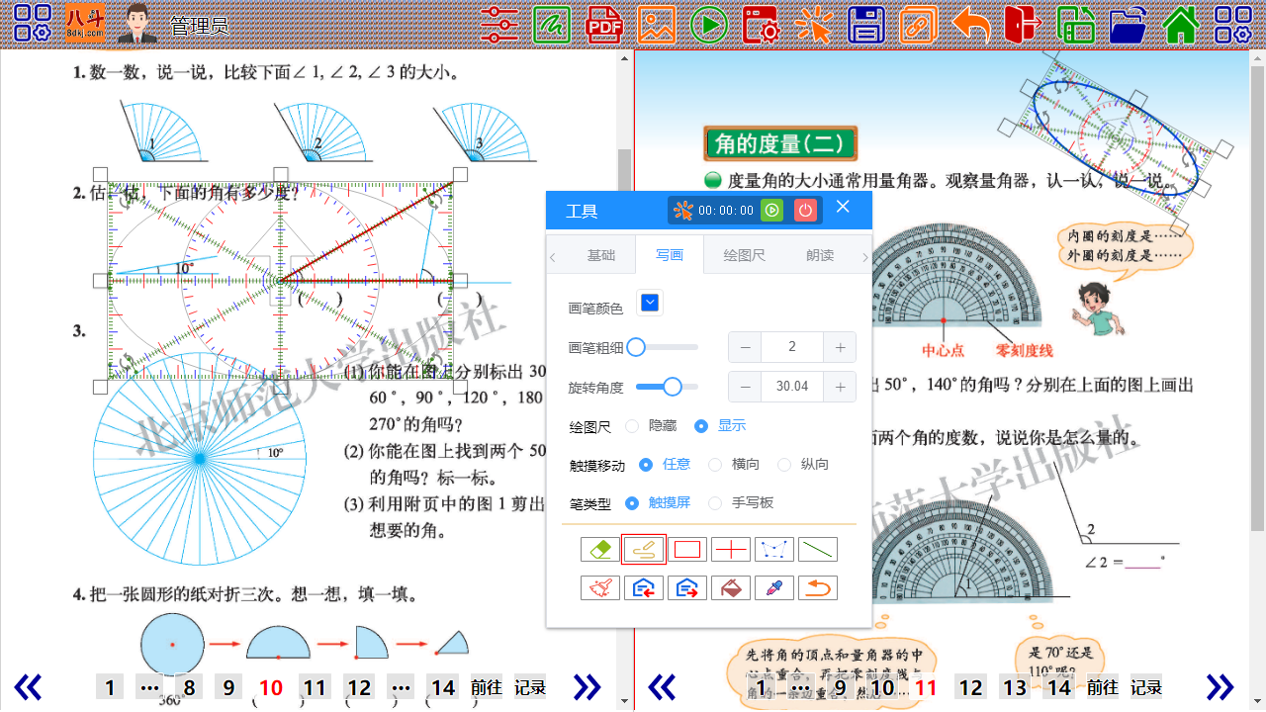Click 前往 to jump to a page
This screenshot has height=712, width=1266.
coord(487,687)
